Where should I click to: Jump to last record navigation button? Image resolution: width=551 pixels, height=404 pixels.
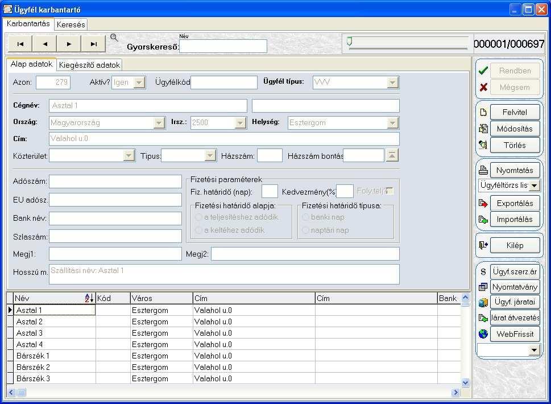(x=93, y=44)
